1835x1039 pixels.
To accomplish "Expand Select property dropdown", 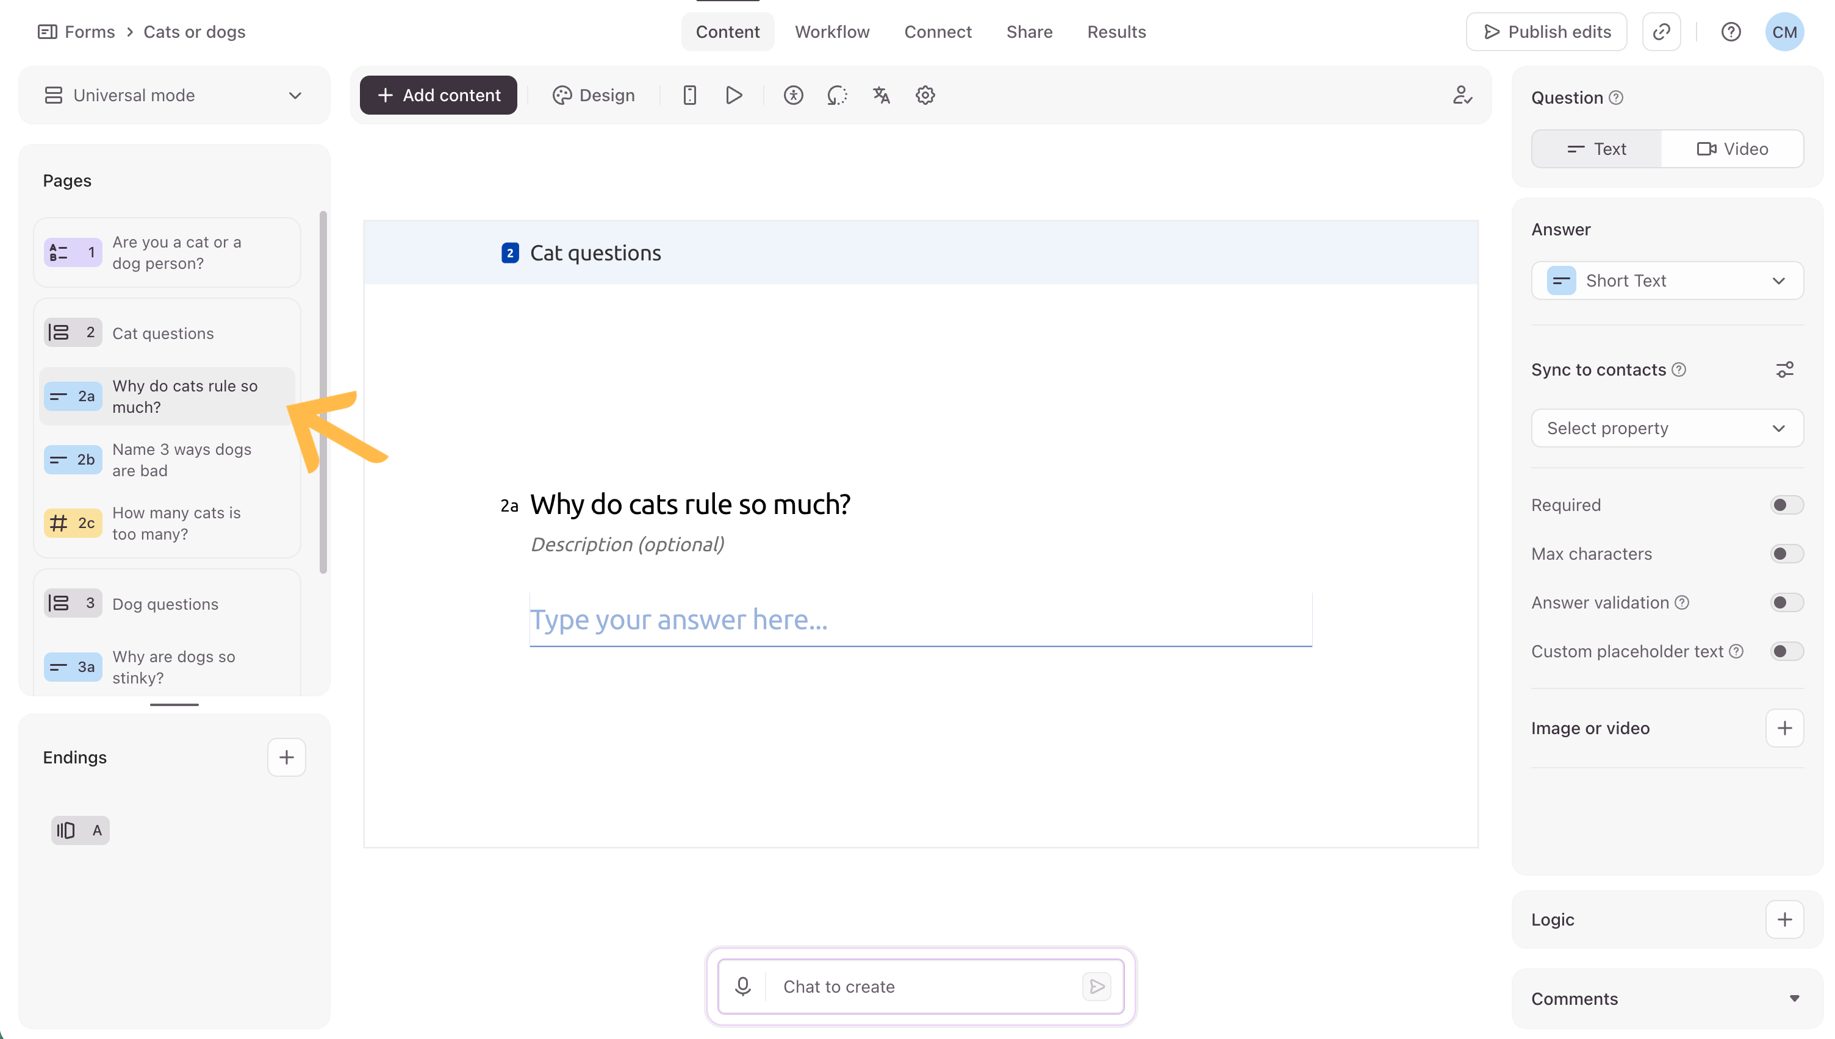I will pyautogui.click(x=1667, y=428).
